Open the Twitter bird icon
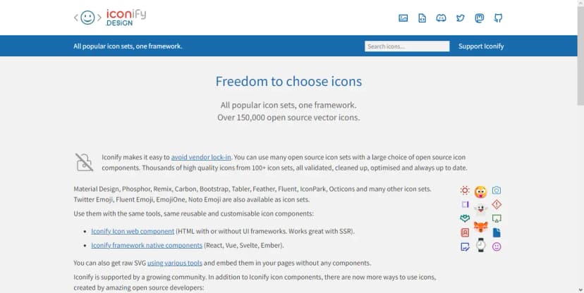The image size is (584, 293). tap(461, 18)
